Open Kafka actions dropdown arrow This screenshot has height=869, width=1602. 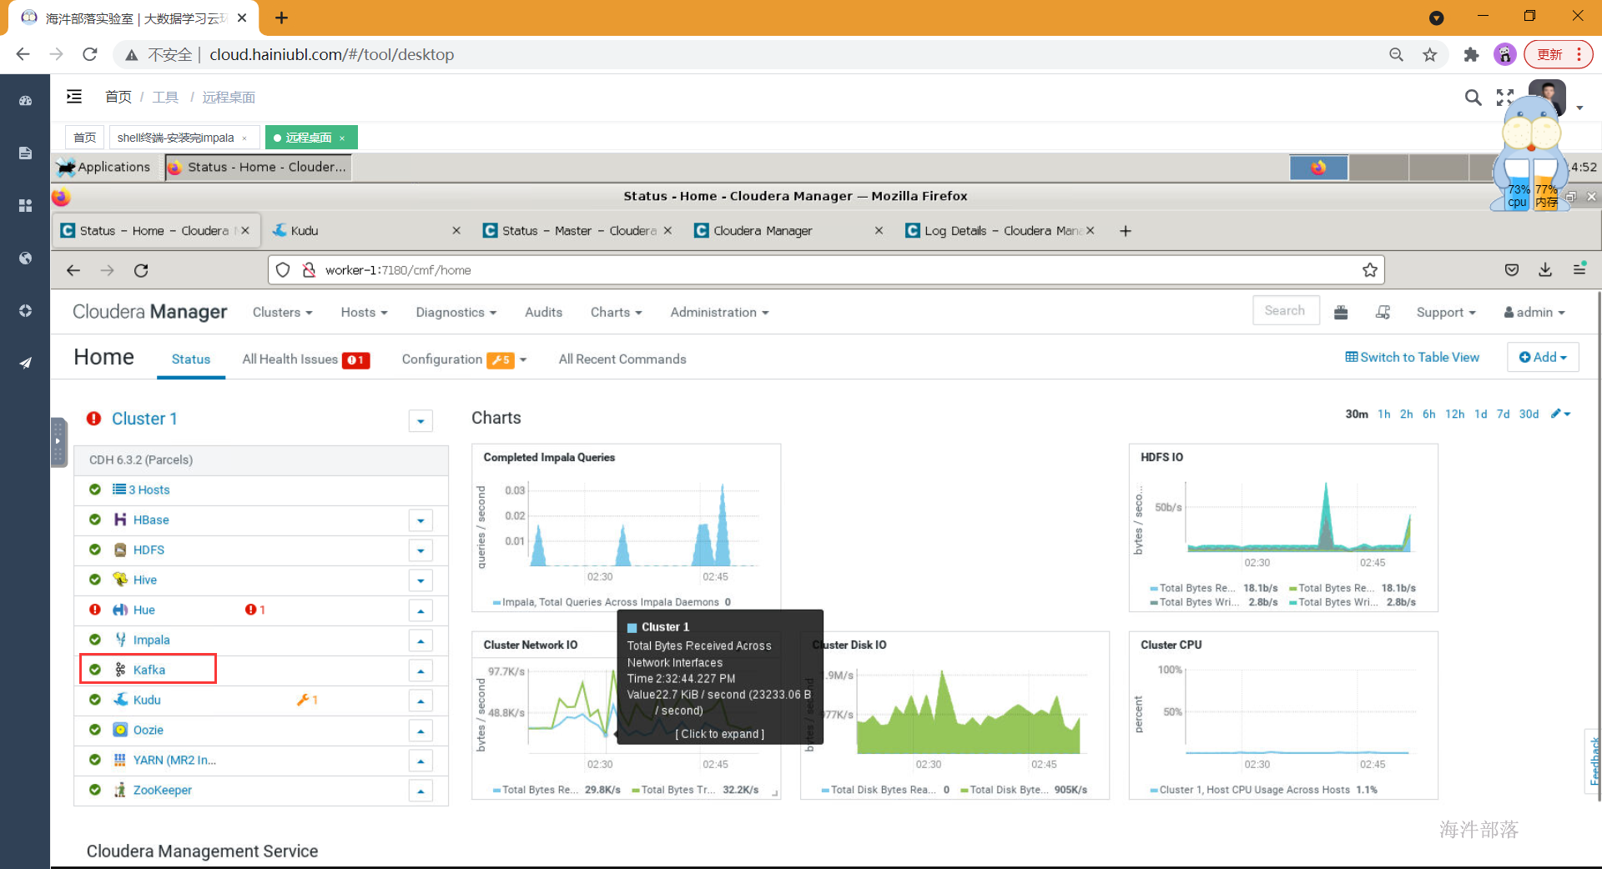pyautogui.click(x=421, y=671)
